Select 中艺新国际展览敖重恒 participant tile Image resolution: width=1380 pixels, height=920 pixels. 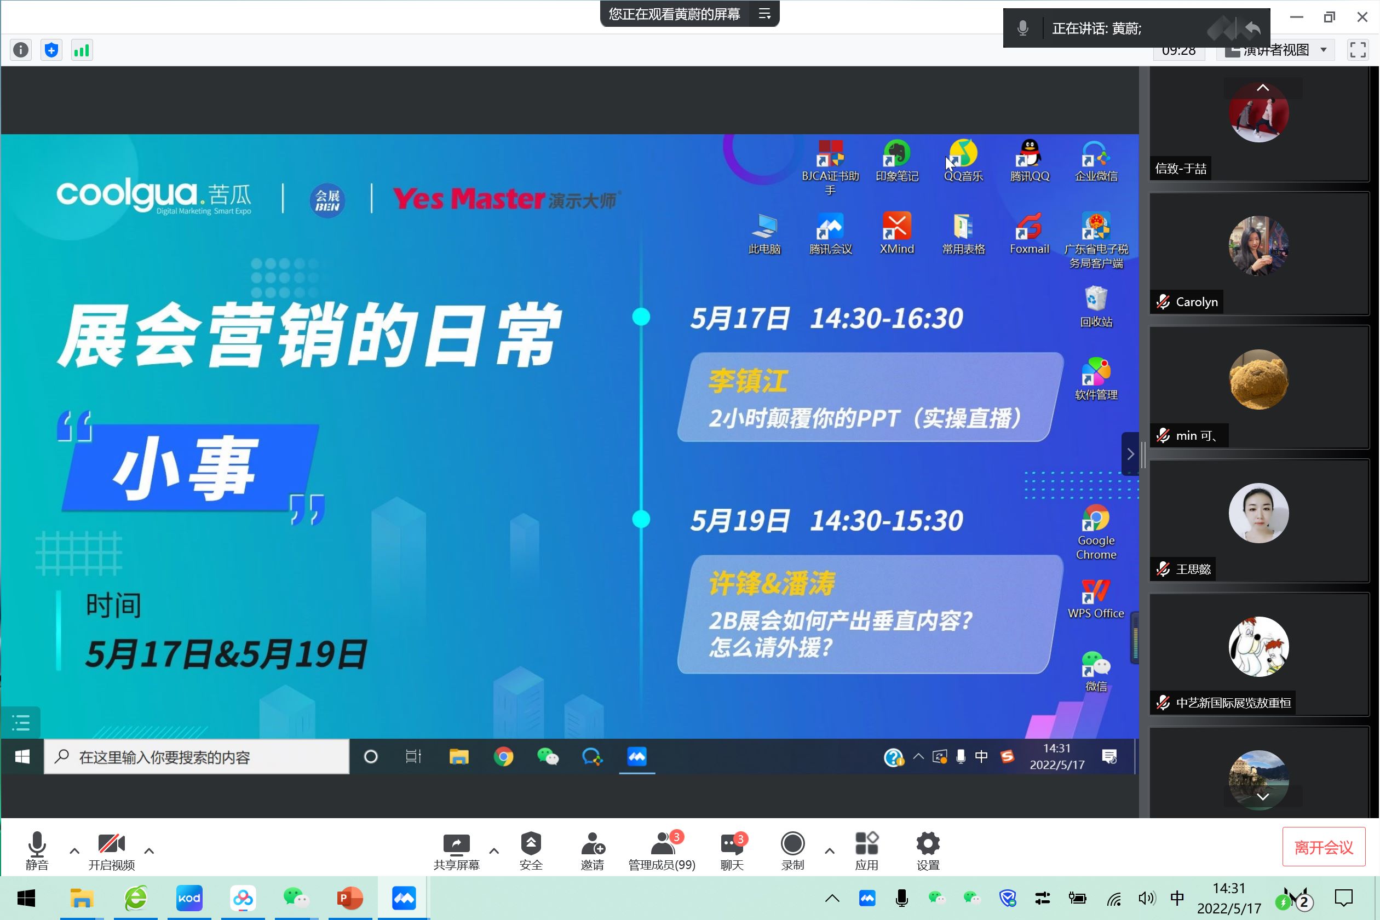coord(1259,655)
